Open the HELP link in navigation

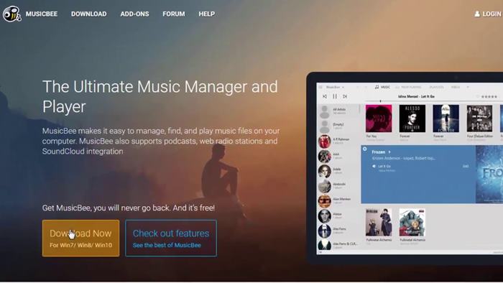coord(207,14)
